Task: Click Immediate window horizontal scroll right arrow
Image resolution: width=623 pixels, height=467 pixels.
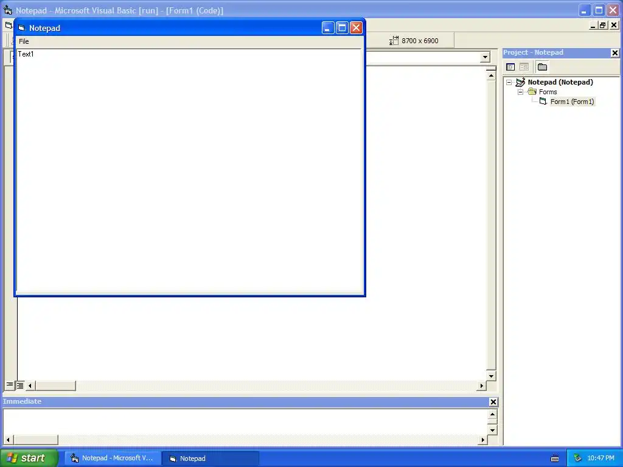Action: [482, 440]
